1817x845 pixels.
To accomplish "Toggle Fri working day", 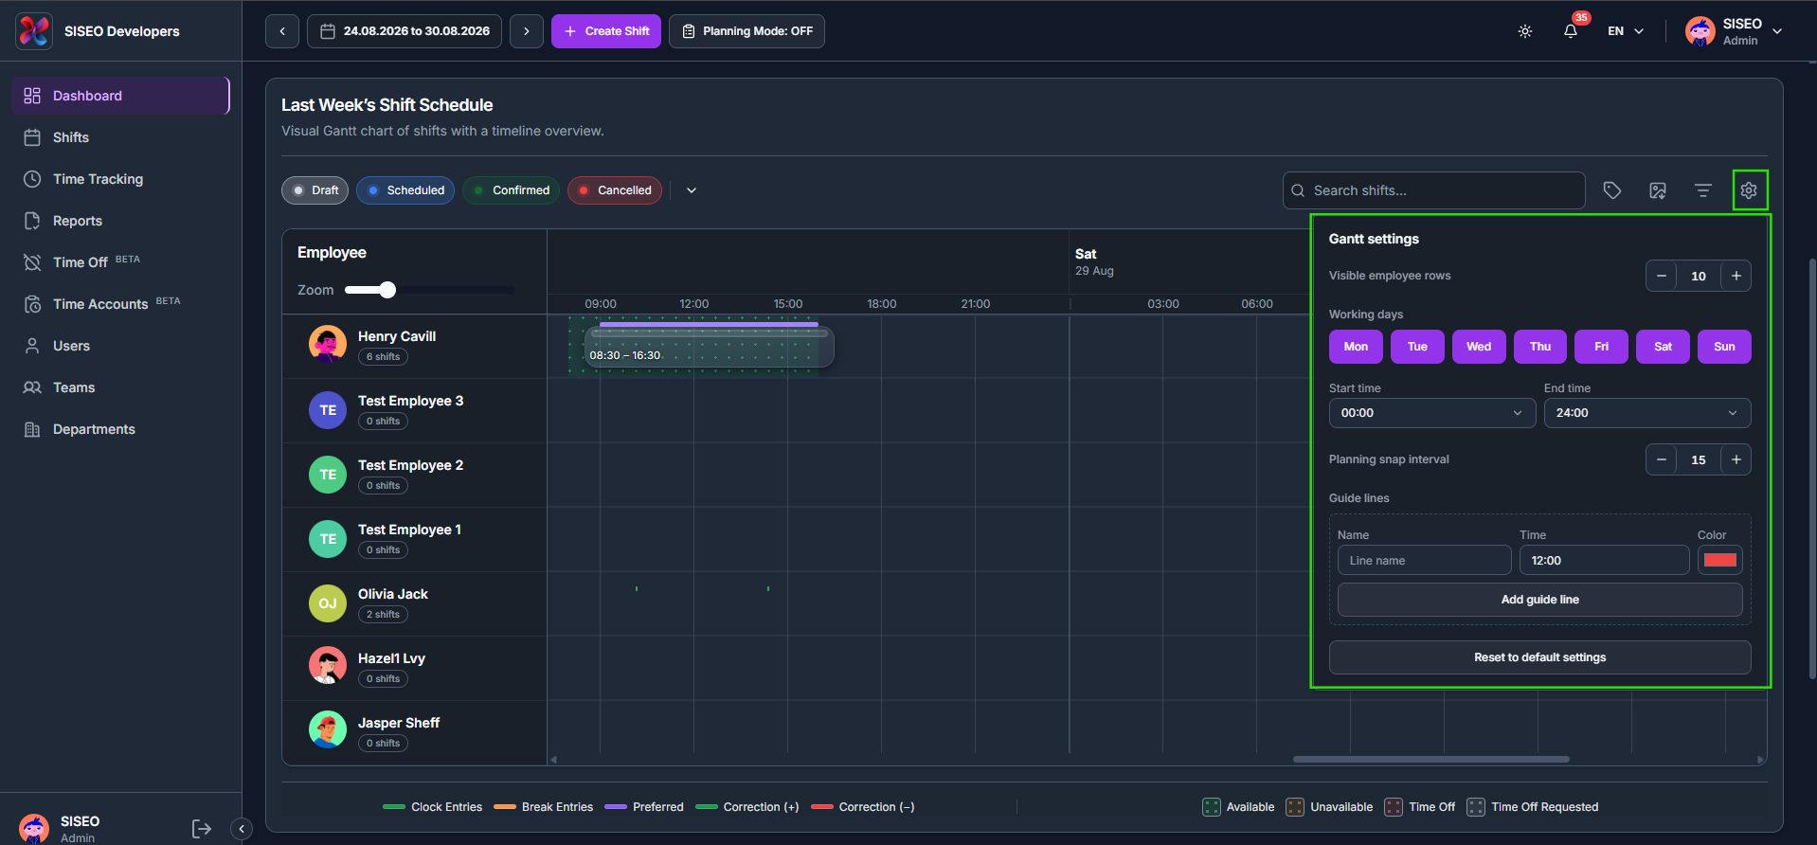I will pos(1601,347).
